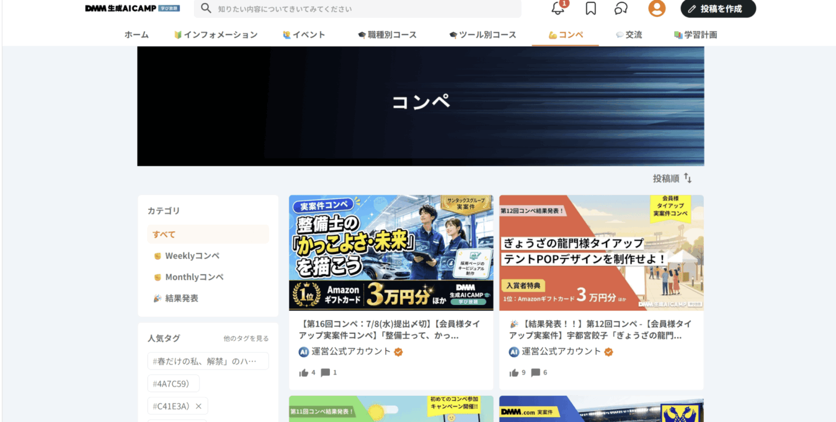Open the 【第16回コンペ：7/8(水)提出〆切】 post title
The image size is (836, 422).
pyautogui.click(x=390, y=329)
